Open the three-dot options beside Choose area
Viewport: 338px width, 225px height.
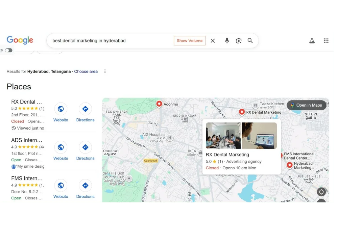(x=105, y=71)
